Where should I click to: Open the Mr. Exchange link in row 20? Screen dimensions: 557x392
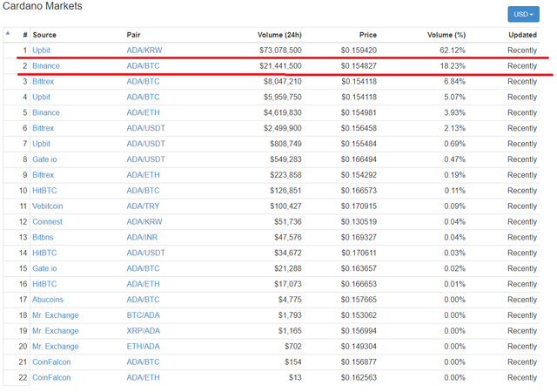click(x=56, y=347)
